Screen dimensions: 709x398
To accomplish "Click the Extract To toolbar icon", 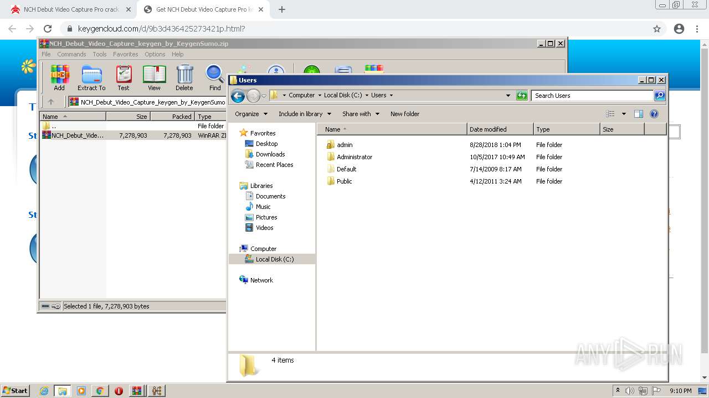I will pyautogui.click(x=91, y=77).
